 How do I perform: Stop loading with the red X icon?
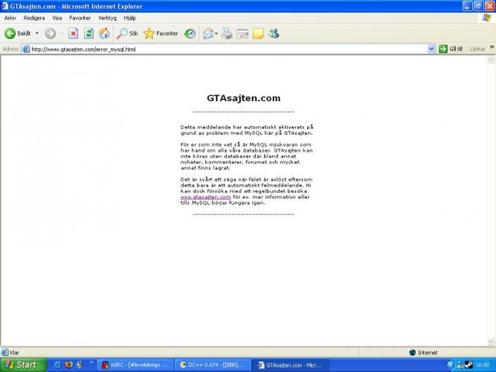74,33
